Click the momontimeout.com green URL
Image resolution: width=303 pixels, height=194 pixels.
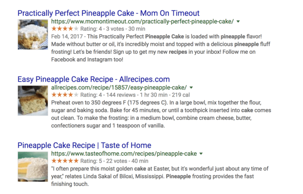click(x=143, y=21)
